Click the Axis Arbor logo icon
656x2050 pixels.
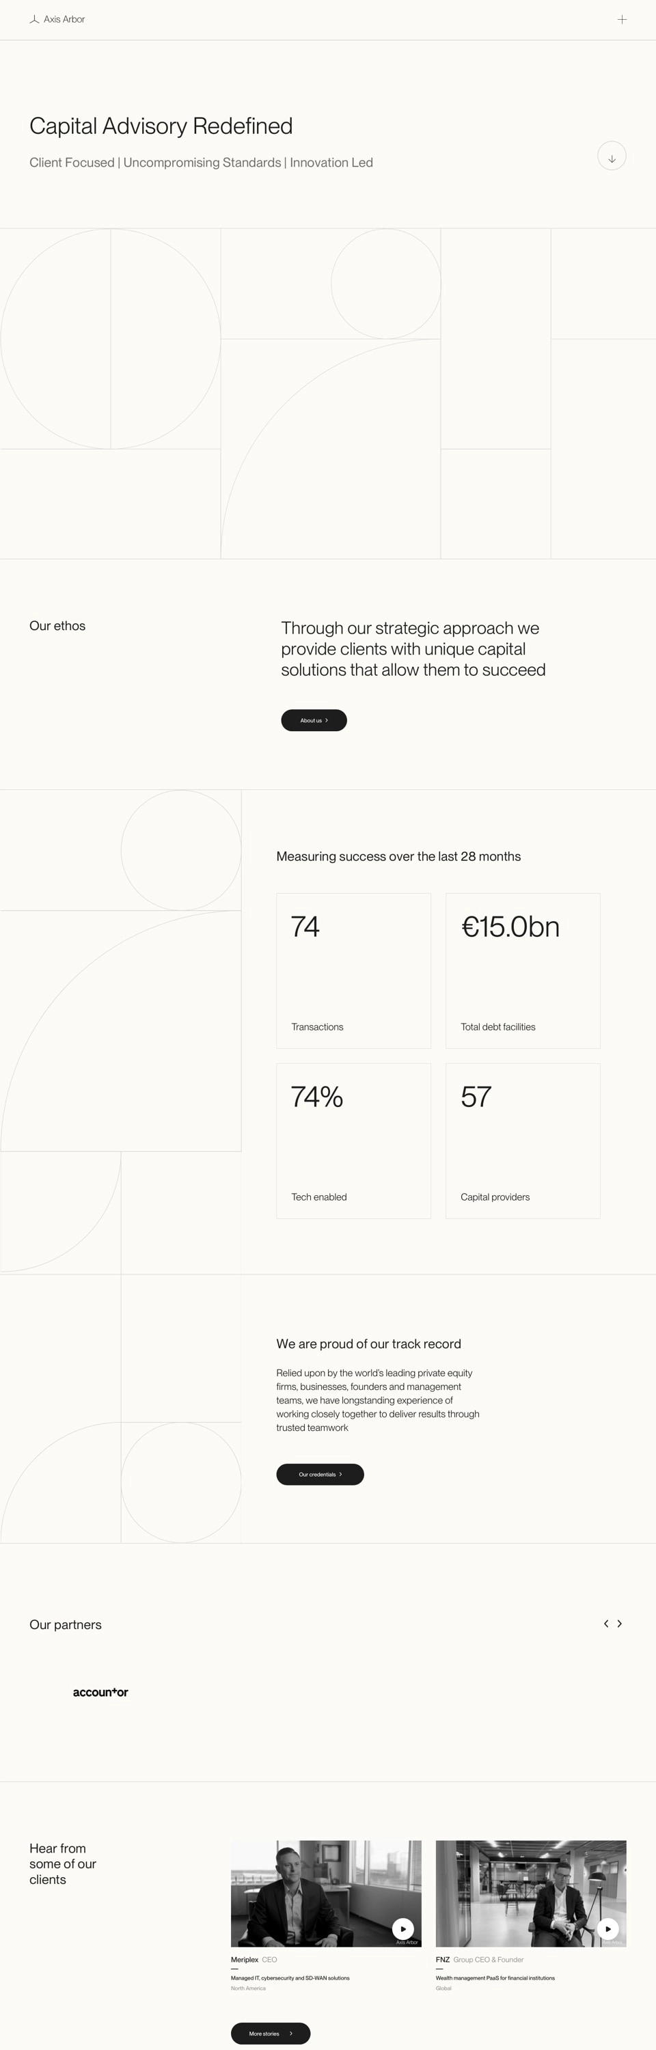pos(34,20)
